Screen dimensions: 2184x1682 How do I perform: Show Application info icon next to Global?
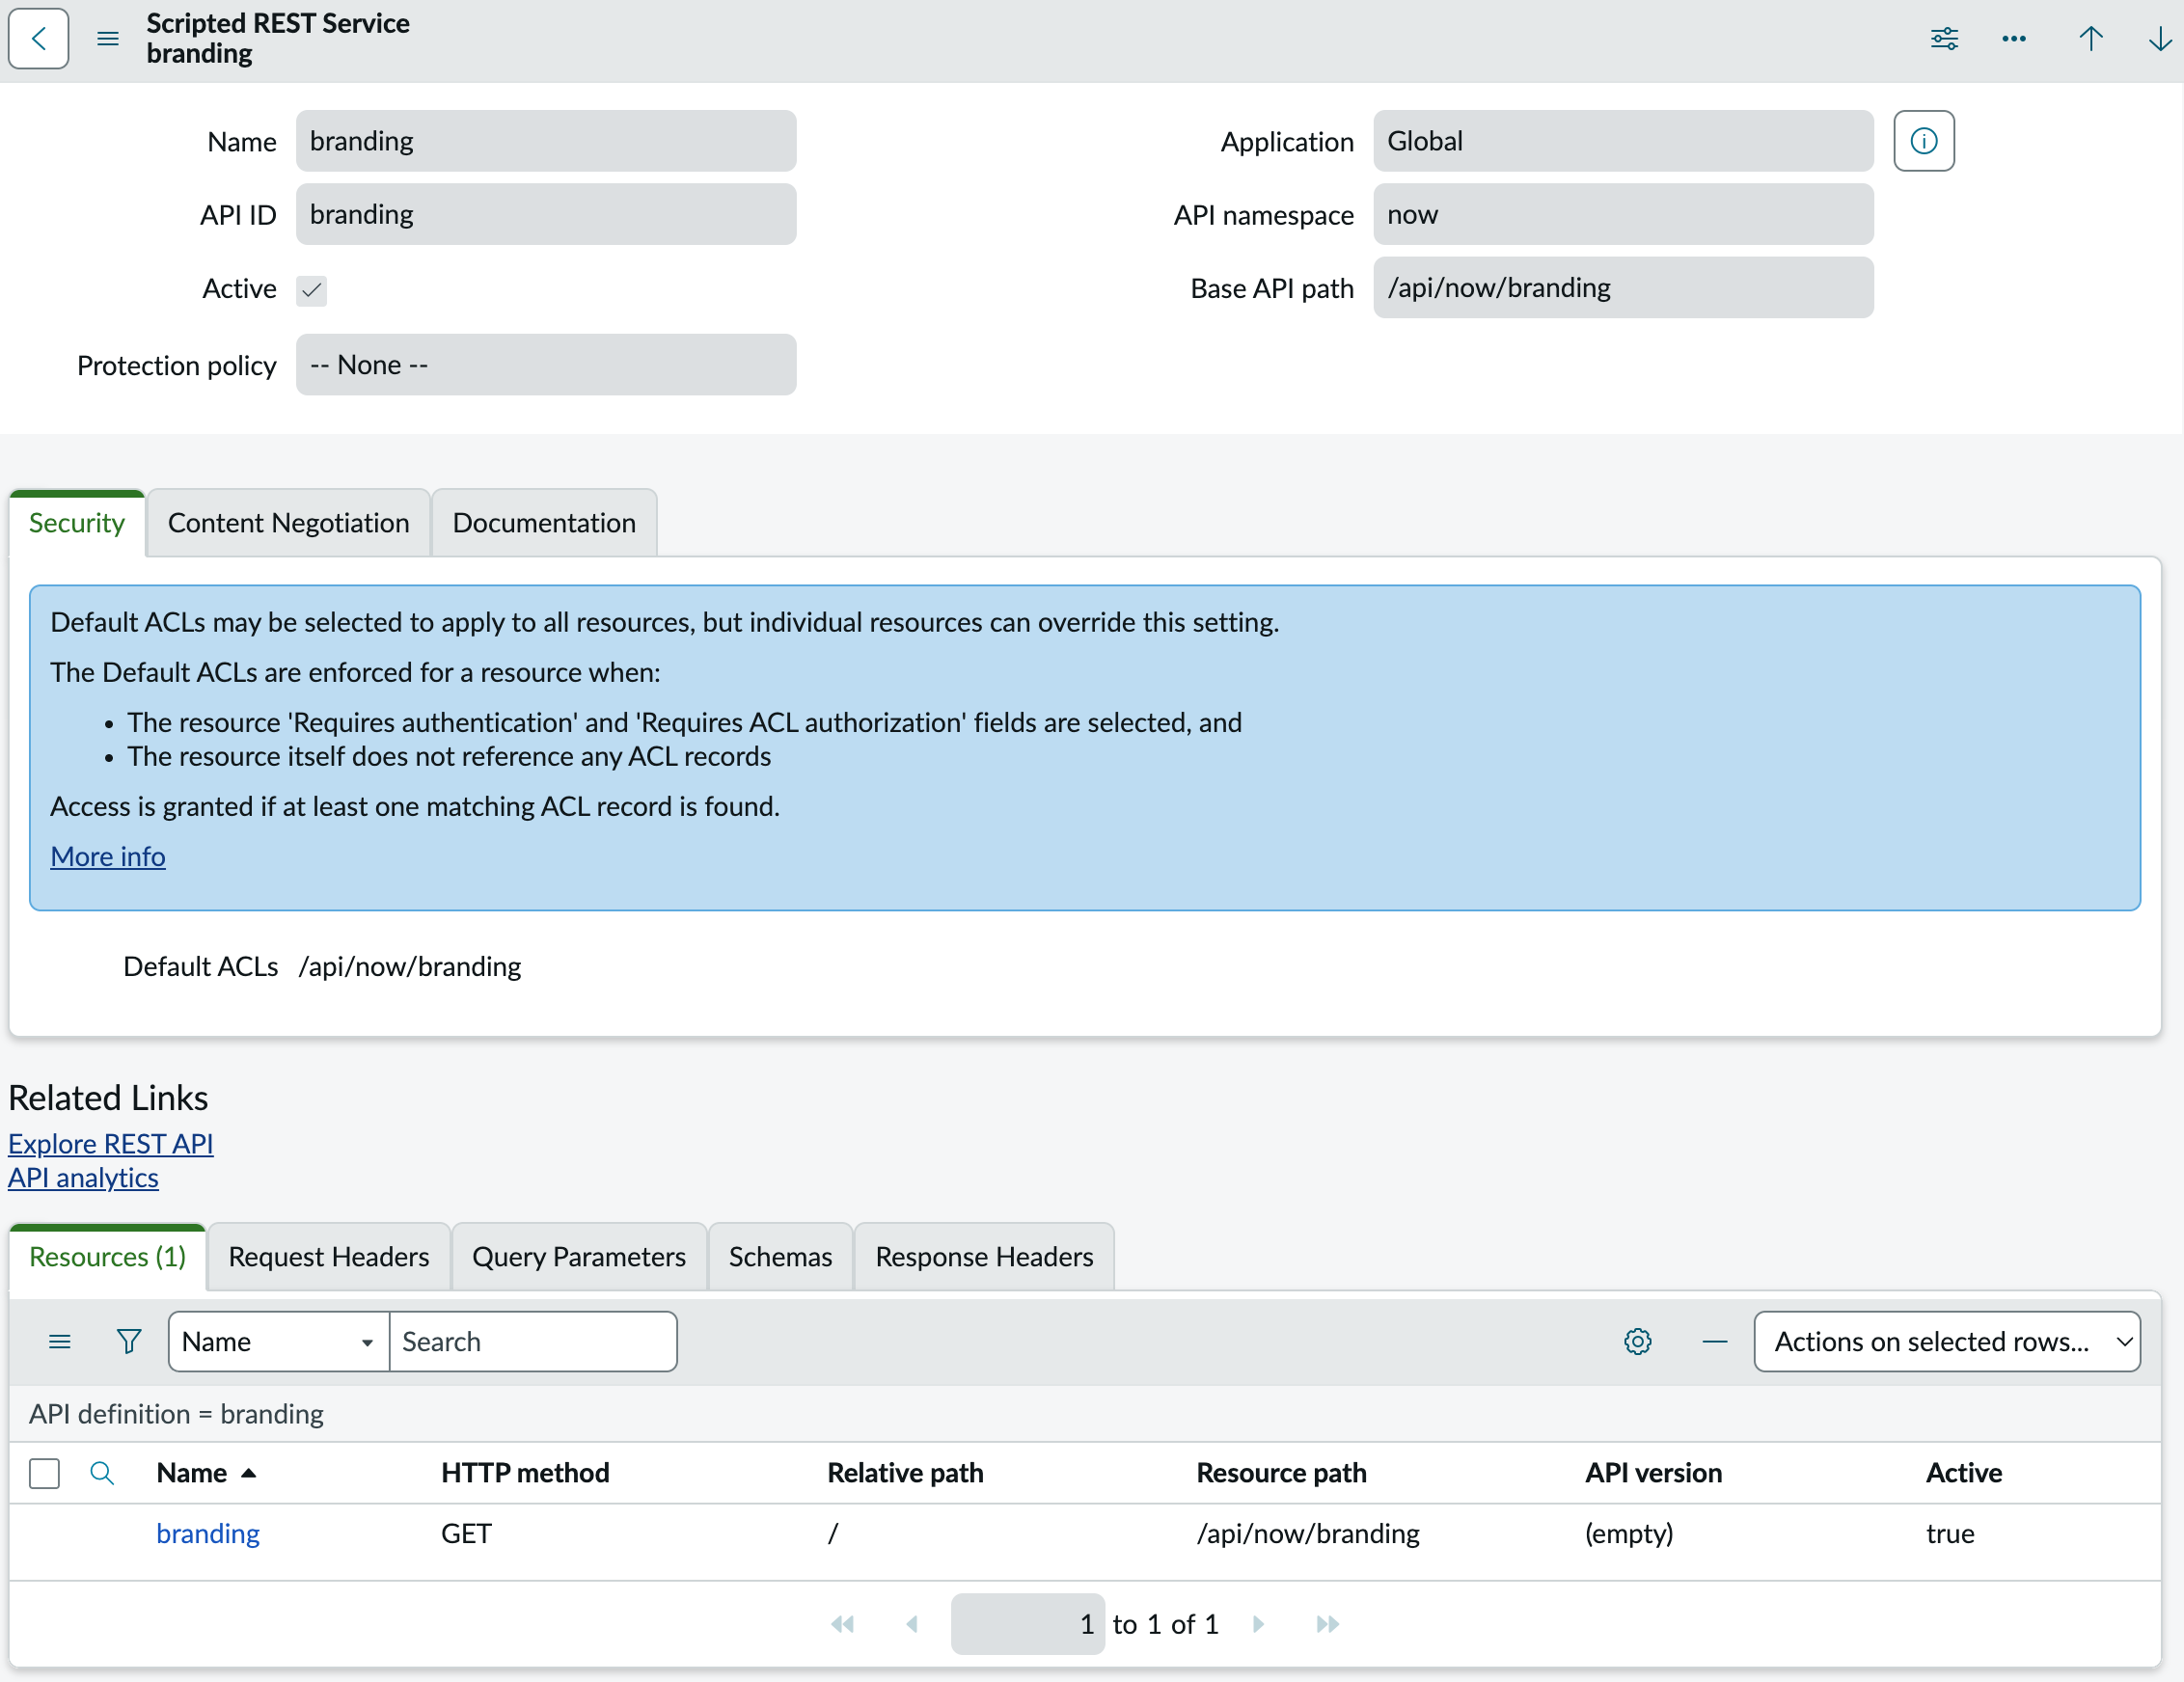(x=1923, y=141)
